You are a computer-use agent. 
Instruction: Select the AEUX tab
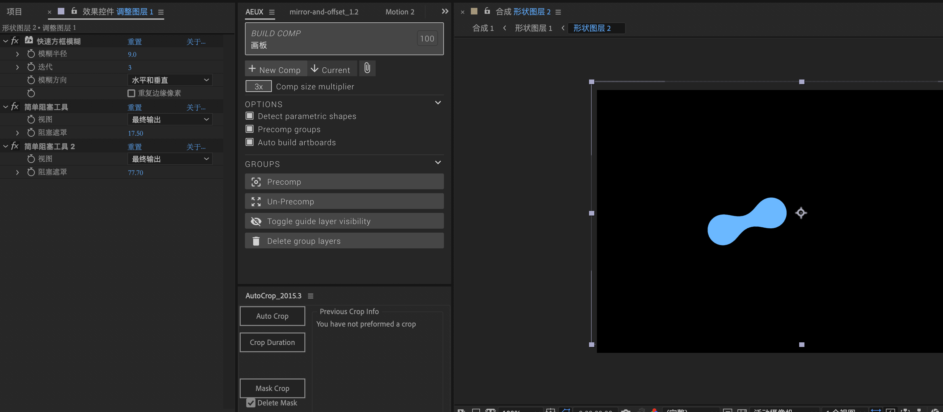(x=254, y=12)
